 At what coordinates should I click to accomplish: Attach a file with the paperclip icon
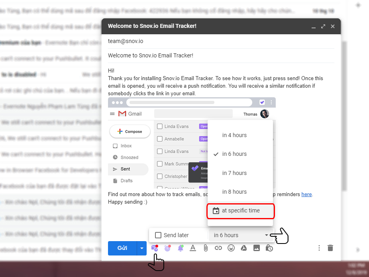(206, 248)
